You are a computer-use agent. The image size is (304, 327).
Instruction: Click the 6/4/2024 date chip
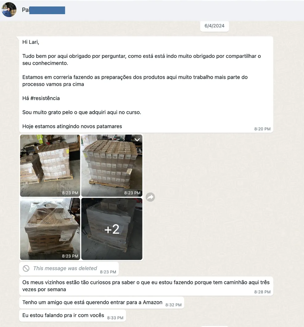[x=214, y=26]
